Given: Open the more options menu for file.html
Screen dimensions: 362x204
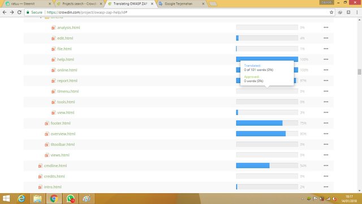Looking at the screenshot, I should pyautogui.click(x=326, y=49).
